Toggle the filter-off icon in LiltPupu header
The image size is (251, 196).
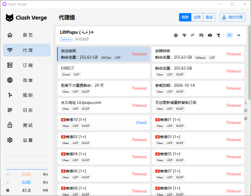pos(218,35)
